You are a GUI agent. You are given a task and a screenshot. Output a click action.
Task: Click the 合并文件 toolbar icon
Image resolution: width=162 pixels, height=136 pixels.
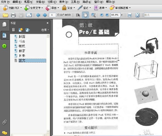[27, 8]
